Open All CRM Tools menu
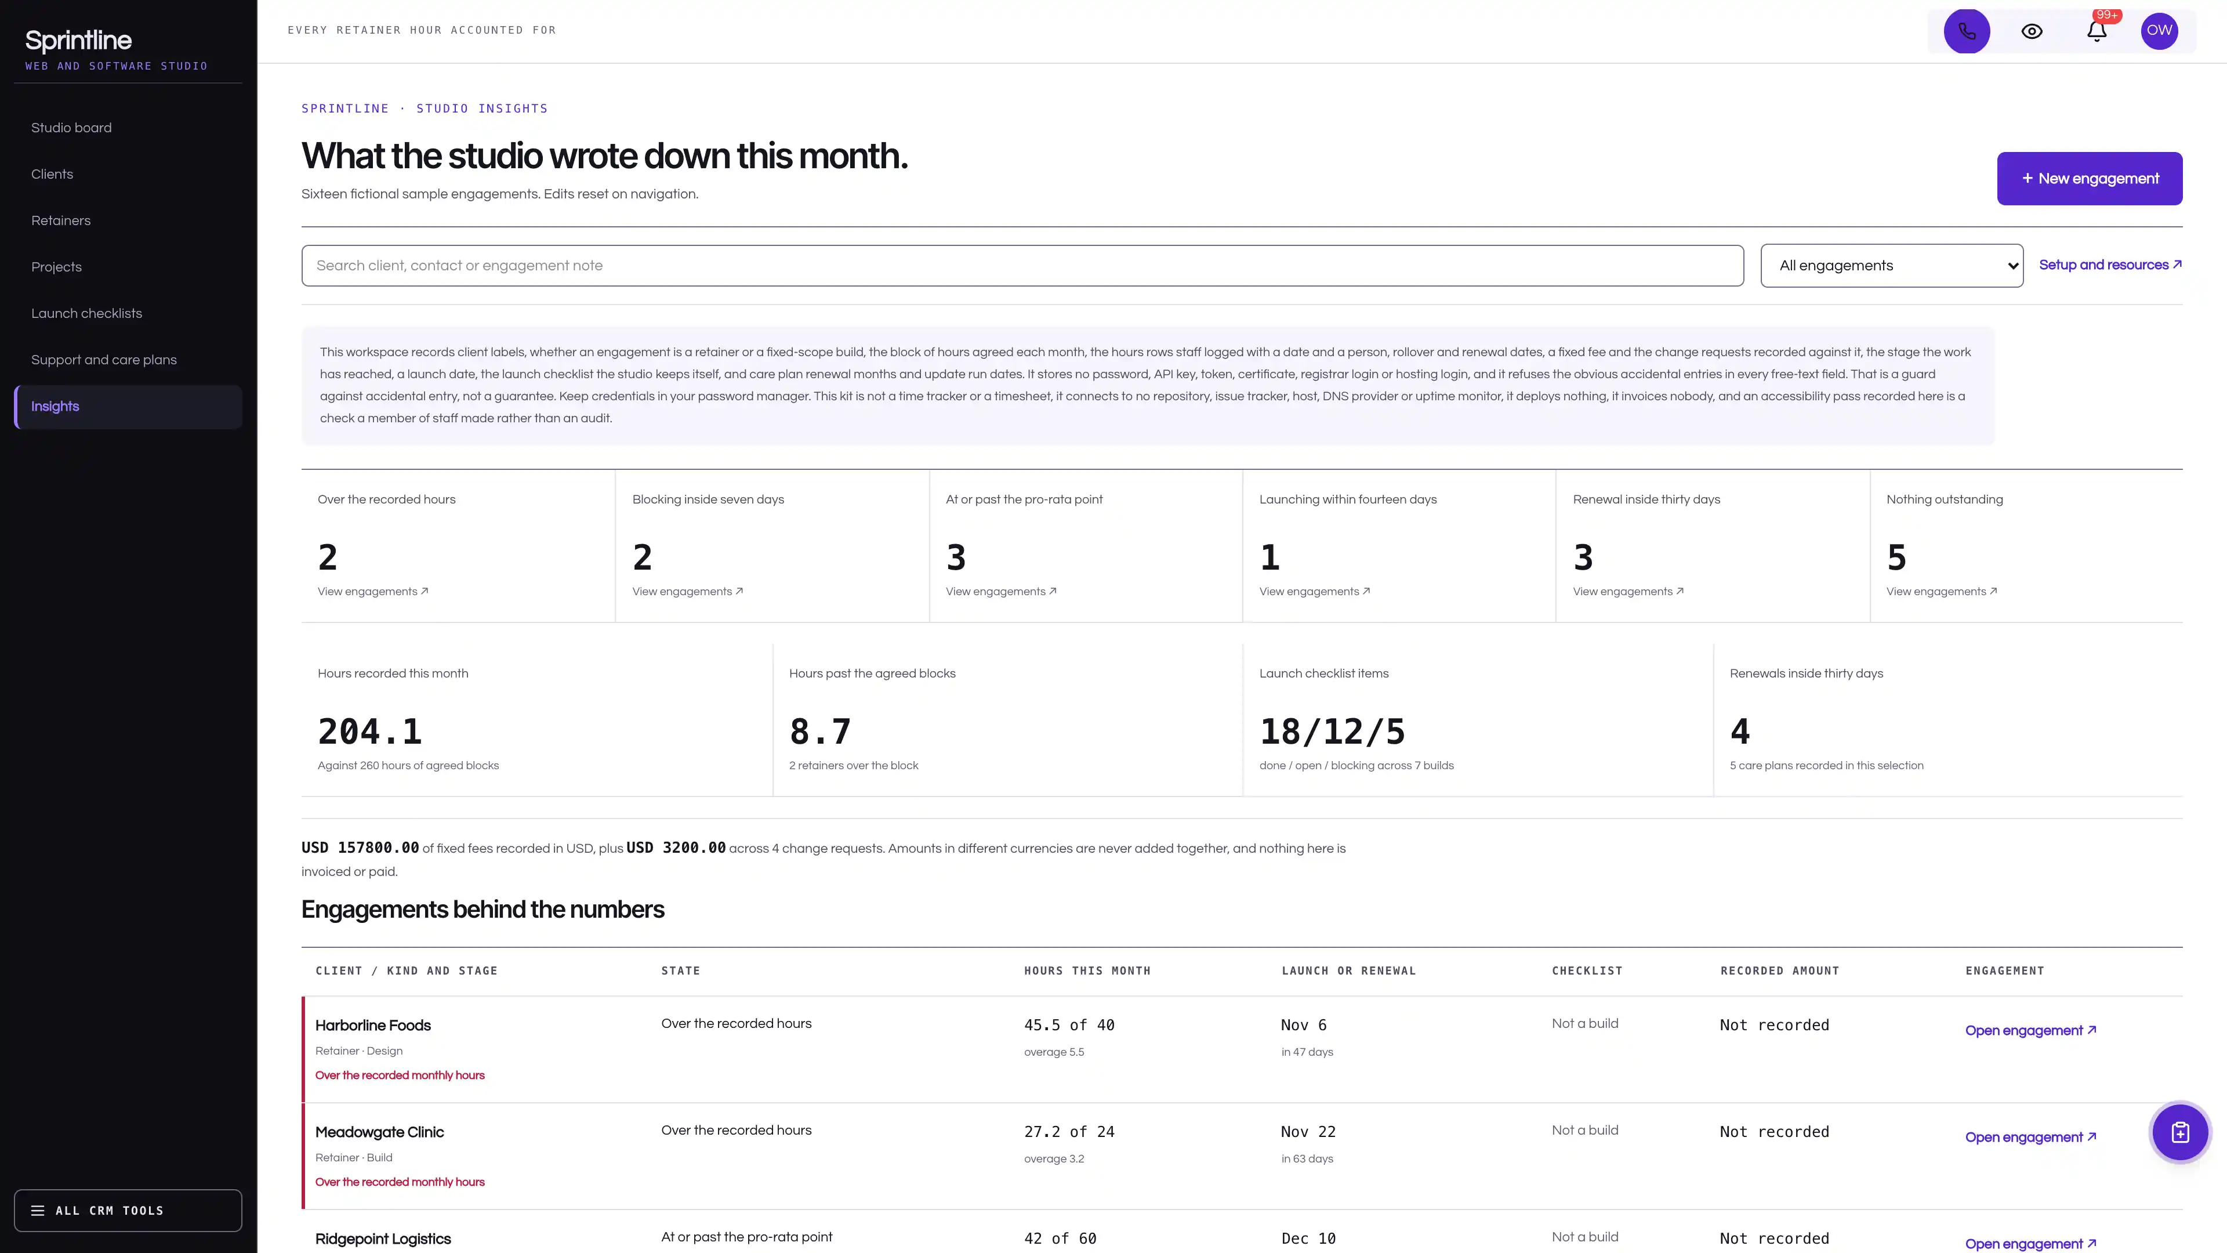This screenshot has width=2227, height=1253. point(128,1211)
